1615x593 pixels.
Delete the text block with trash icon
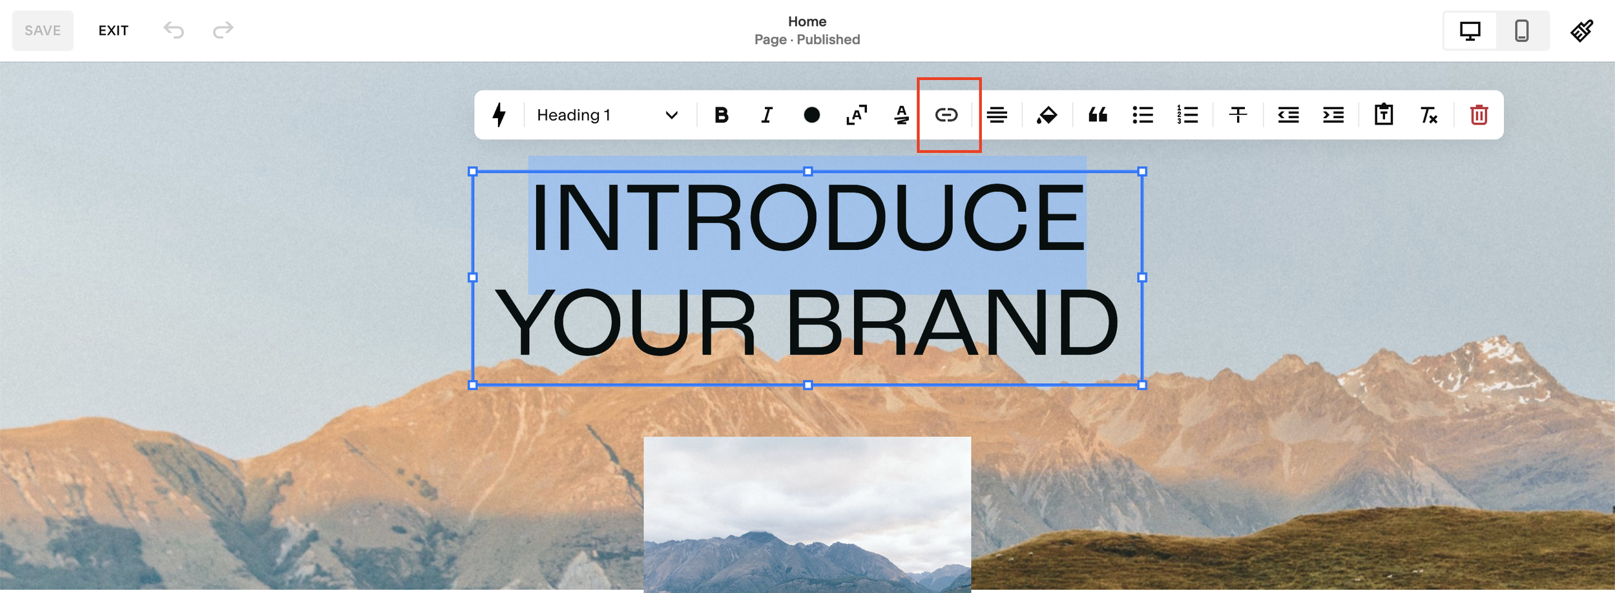1479,115
